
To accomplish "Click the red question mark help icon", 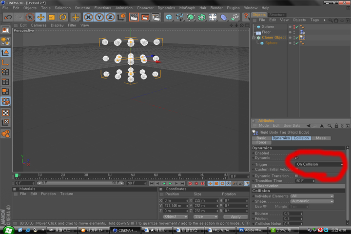I will pyautogui.click(x=246, y=17).
